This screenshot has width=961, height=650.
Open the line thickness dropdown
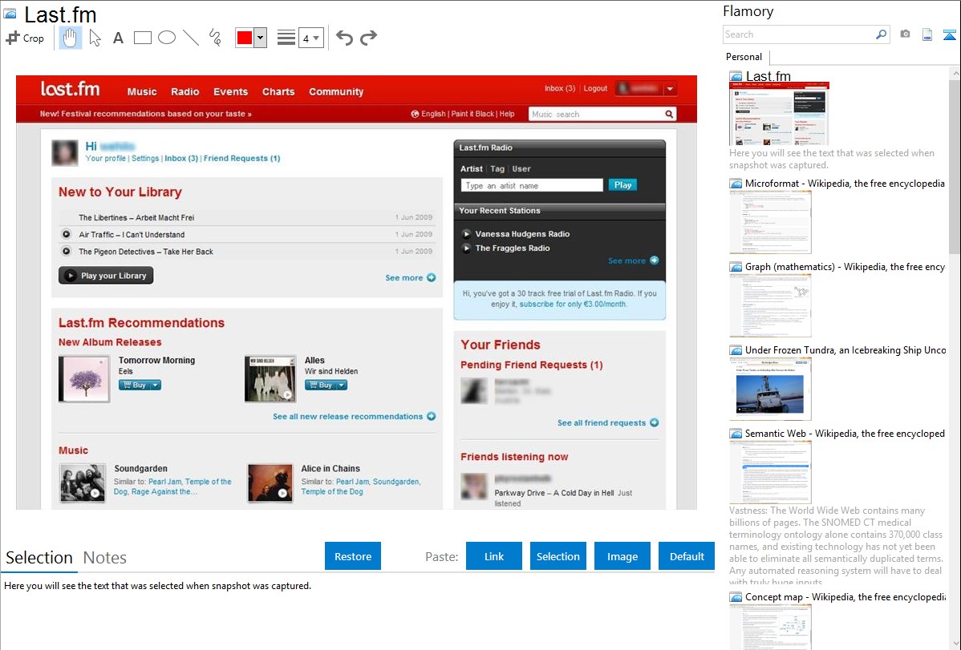pyautogui.click(x=310, y=38)
